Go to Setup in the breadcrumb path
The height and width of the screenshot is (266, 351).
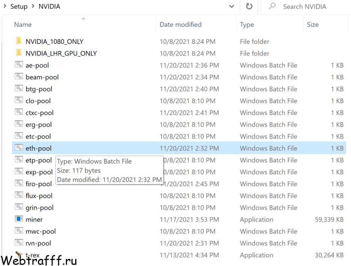click(x=19, y=6)
